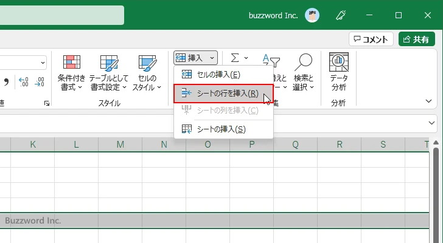The image size is (443, 243).
Task: Select column Q header
Action: [x=296, y=145]
